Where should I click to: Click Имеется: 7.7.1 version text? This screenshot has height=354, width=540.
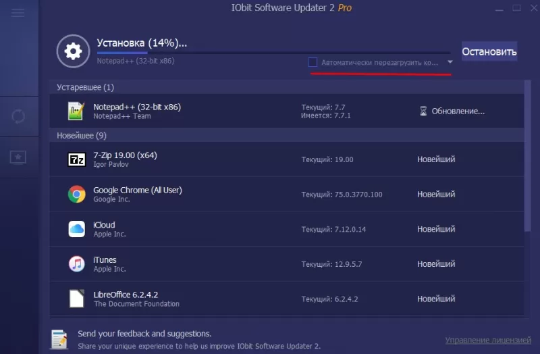coord(326,116)
